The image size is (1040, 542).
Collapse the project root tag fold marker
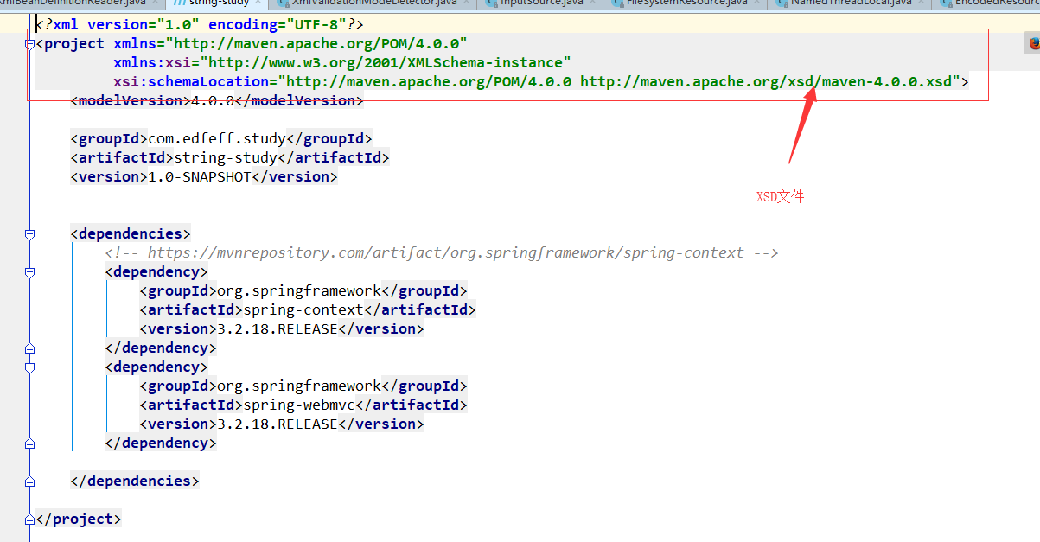pos(29,43)
